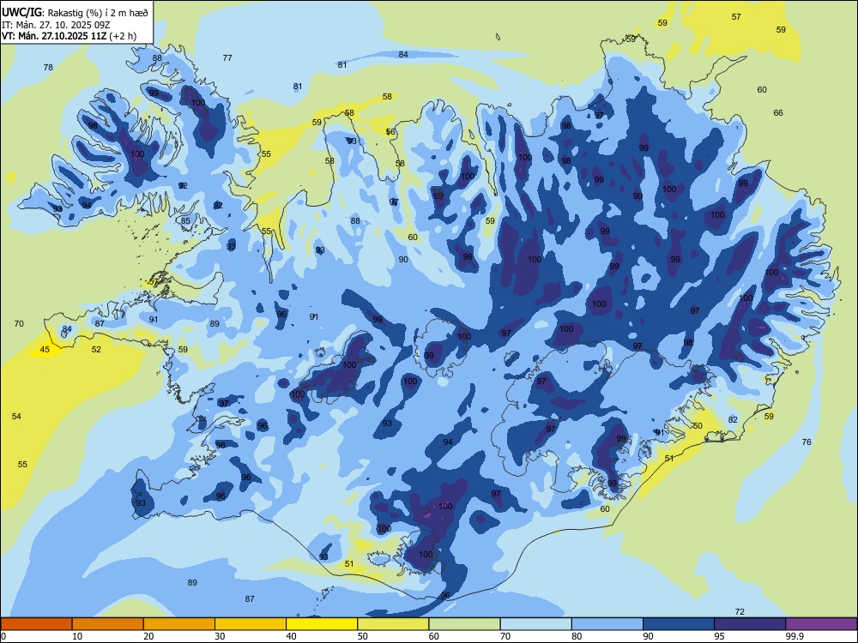Screen dimensions: 858x643
Task: Click the '10' legend label
Action: (x=77, y=636)
